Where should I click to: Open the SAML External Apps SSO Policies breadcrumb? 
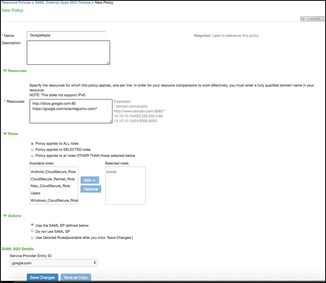[x=63, y=2]
